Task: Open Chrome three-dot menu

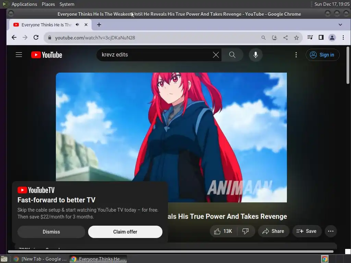Action: [343, 38]
